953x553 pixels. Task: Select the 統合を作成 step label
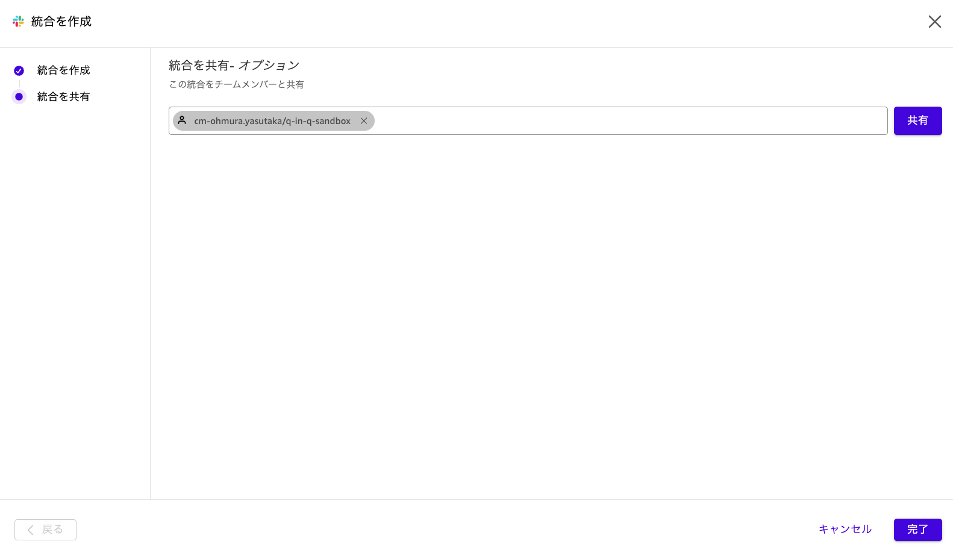63,70
